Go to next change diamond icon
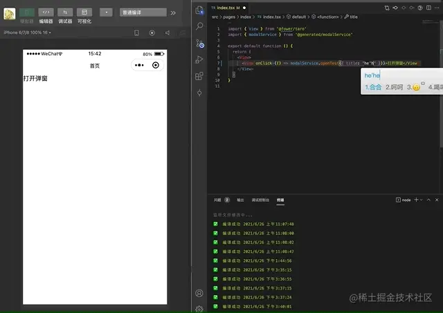The height and width of the screenshot is (313, 443). pyautogui.click(x=412, y=8)
